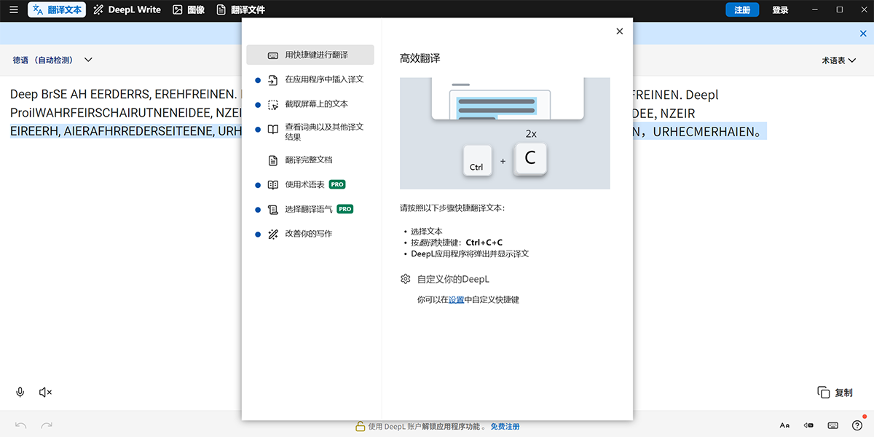Click the redo arrow icon
The height and width of the screenshot is (437, 874).
47,425
